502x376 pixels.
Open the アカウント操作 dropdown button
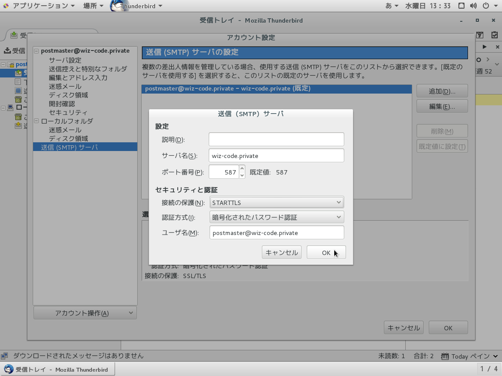85,313
